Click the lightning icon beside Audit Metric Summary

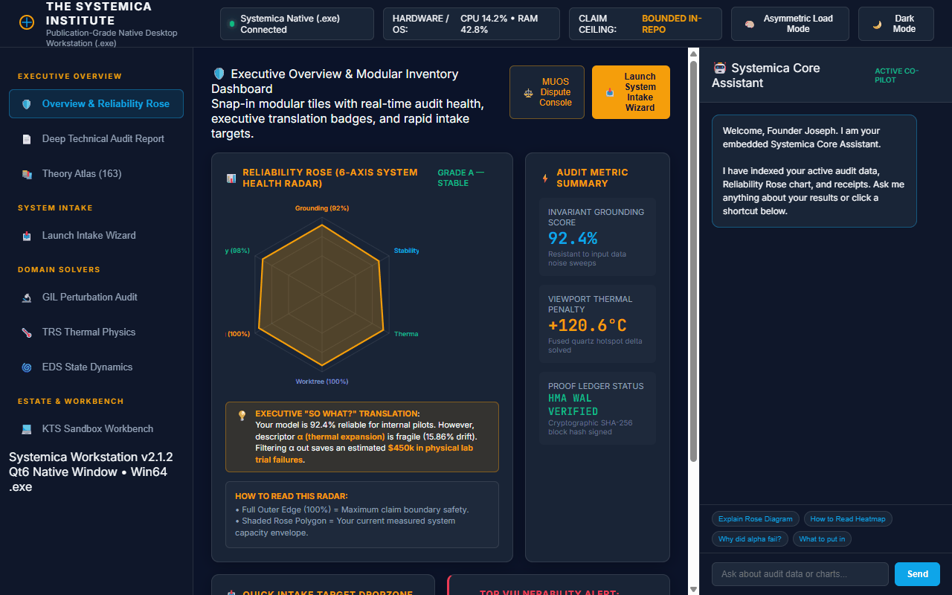[x=545, y=178]
